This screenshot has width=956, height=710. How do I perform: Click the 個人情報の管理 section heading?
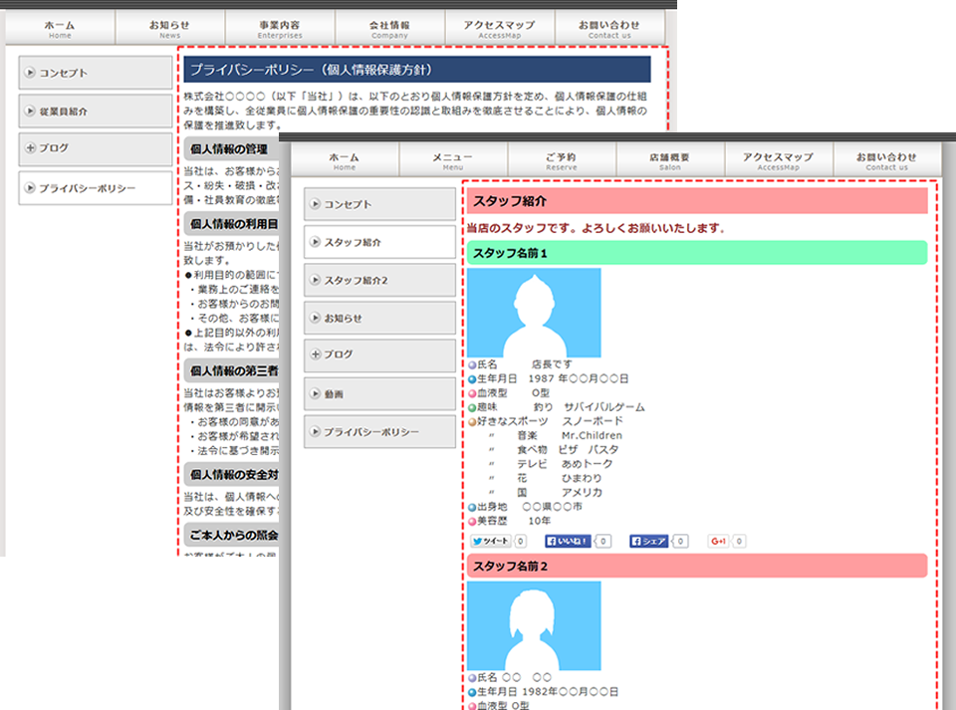tap(229, 148)
